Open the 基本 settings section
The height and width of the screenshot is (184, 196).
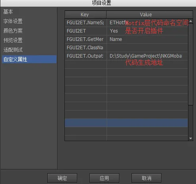point(8,12)
